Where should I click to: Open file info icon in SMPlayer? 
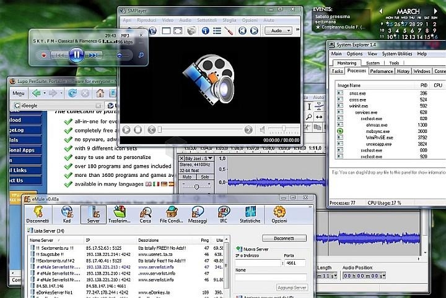point(206,30)
